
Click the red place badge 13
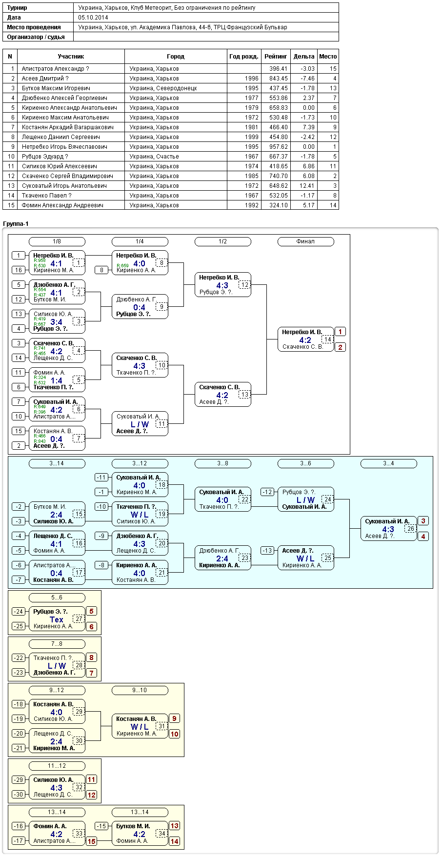tap(175, 826)
